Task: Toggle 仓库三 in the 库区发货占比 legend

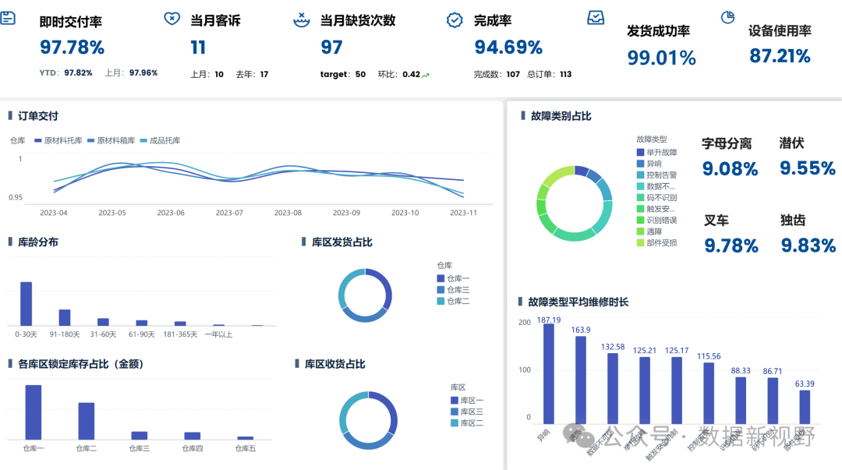Action: [x=453, y=290]
